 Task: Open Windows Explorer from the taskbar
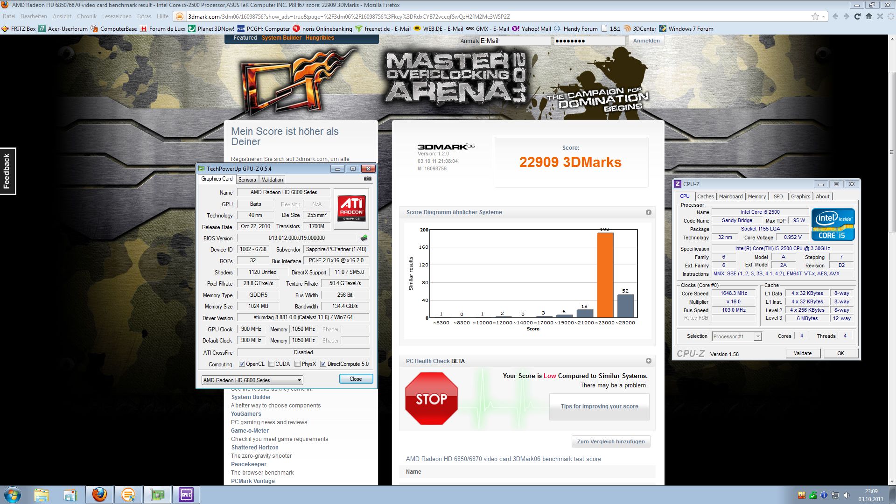(x=41, y=495)
